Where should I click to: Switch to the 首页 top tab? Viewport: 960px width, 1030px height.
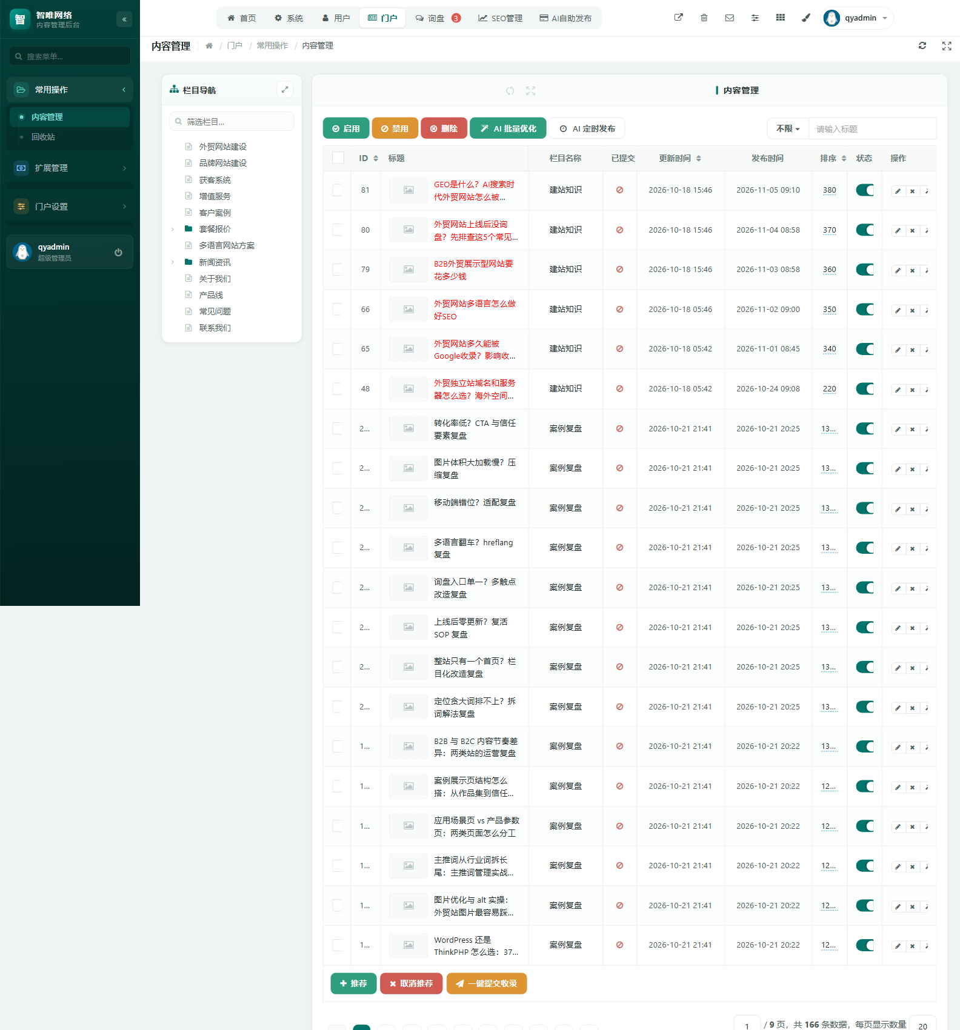[x=242, y=18]
